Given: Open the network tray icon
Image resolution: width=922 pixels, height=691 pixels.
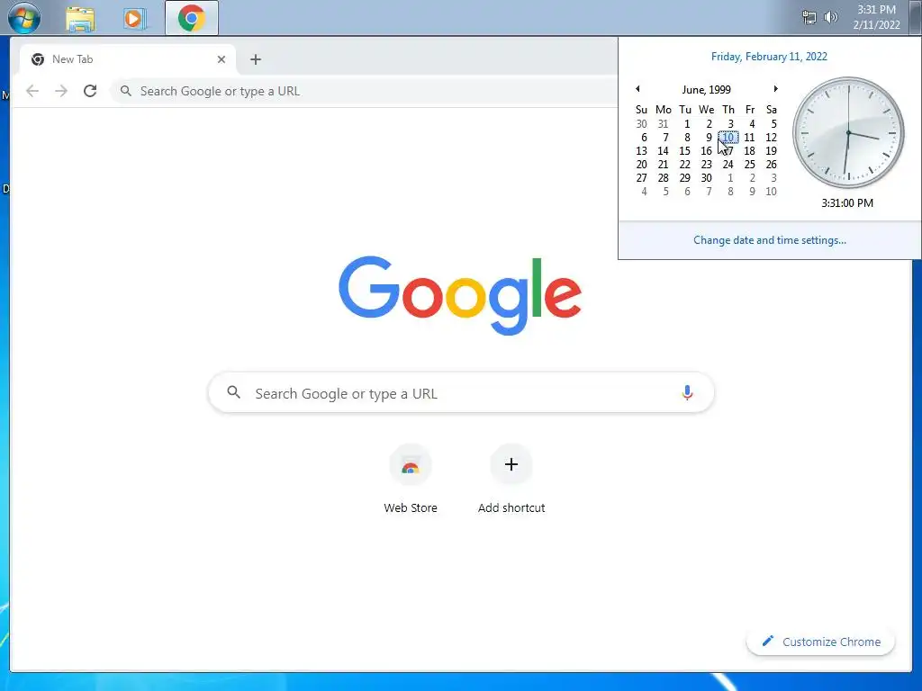Looking at the screenshot, I should tap(809, 18).
